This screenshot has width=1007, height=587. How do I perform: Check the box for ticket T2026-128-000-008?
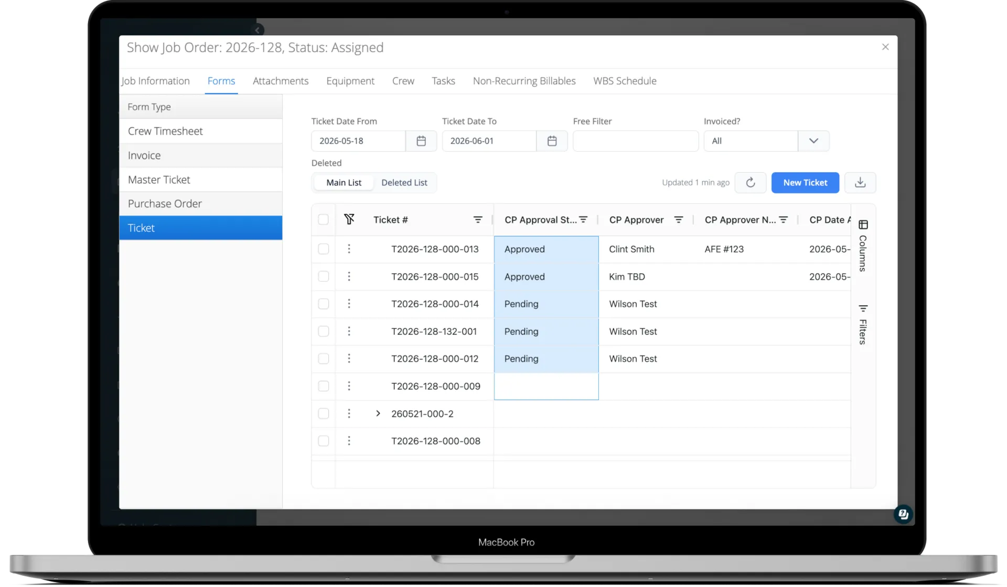click(323, 441)
